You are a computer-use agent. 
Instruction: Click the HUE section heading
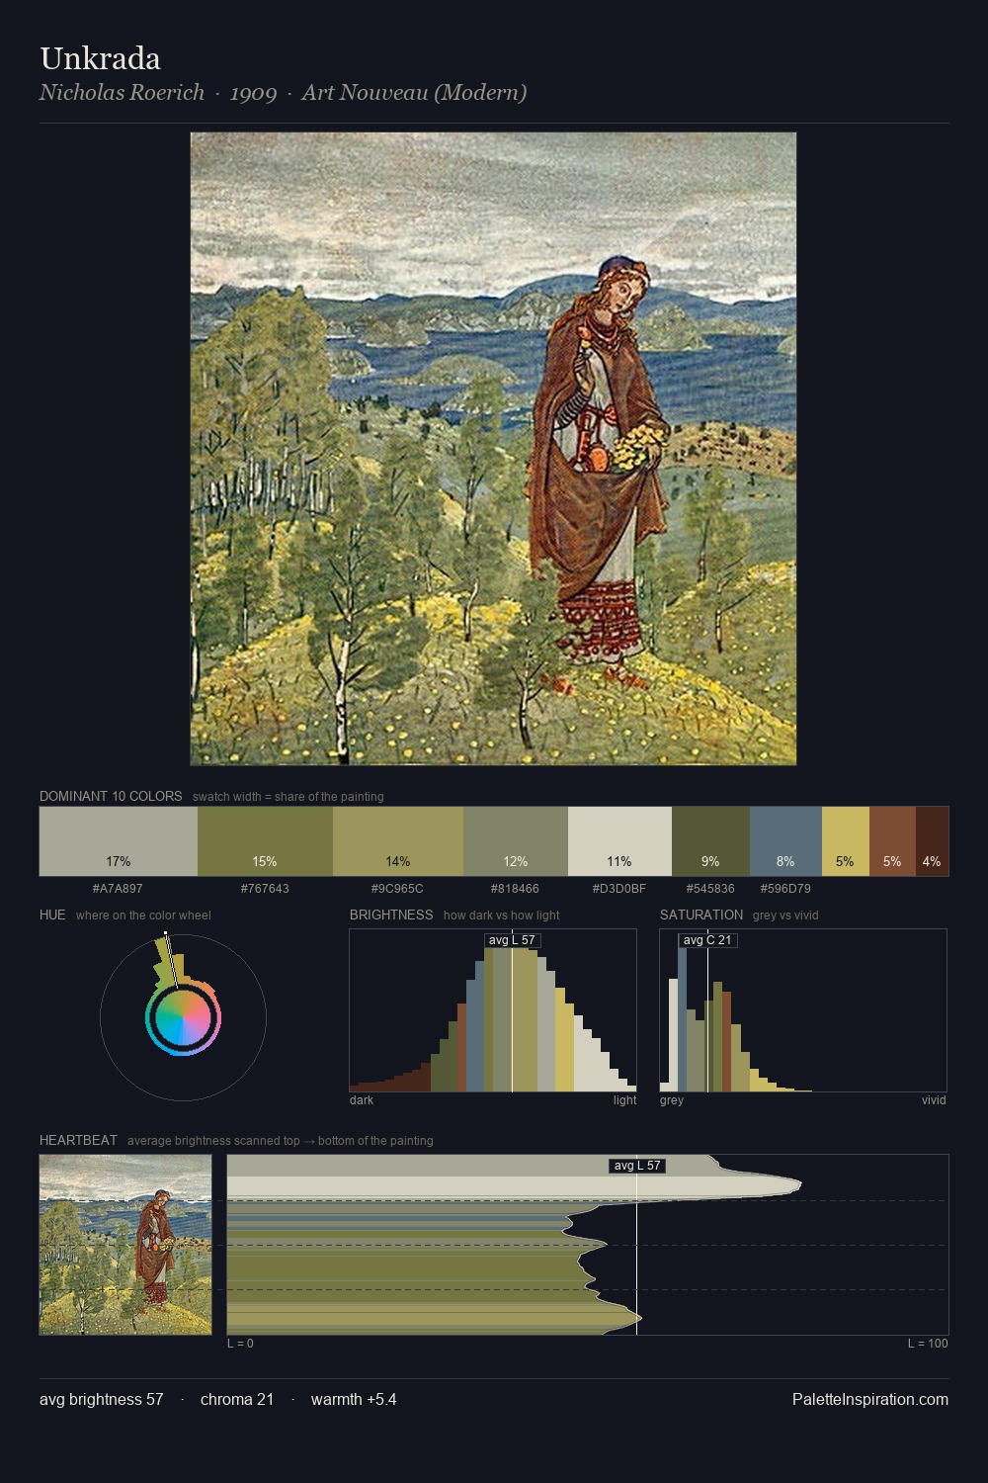[x=52, y=915]
